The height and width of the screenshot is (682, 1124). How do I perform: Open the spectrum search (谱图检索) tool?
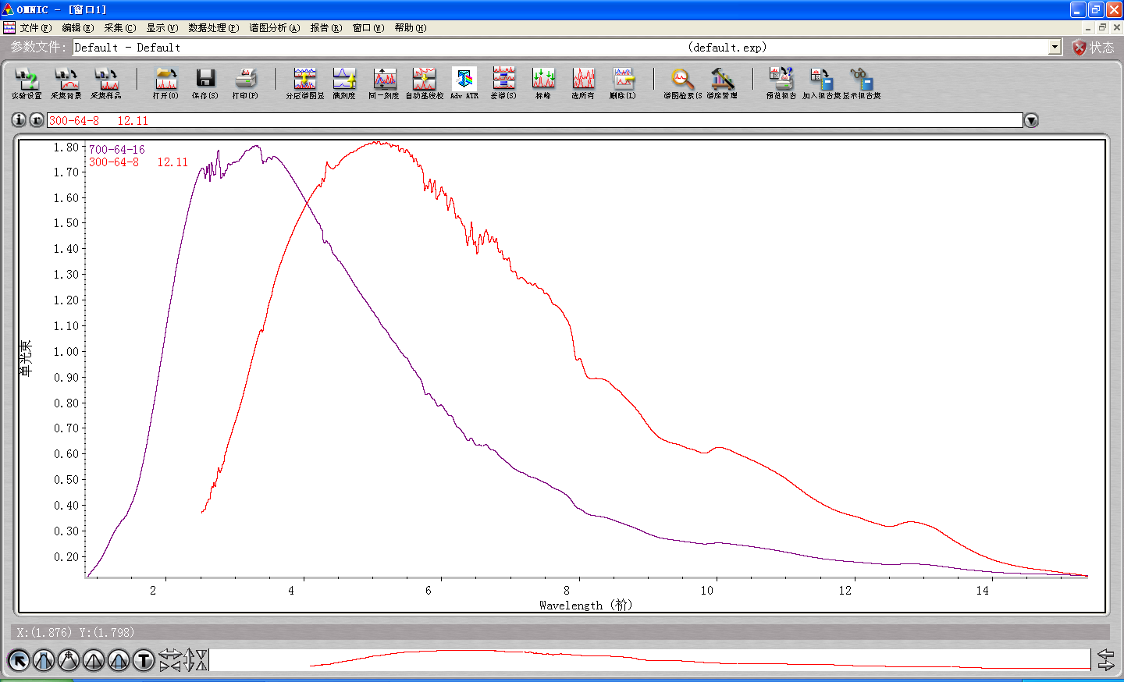[682, 83]
